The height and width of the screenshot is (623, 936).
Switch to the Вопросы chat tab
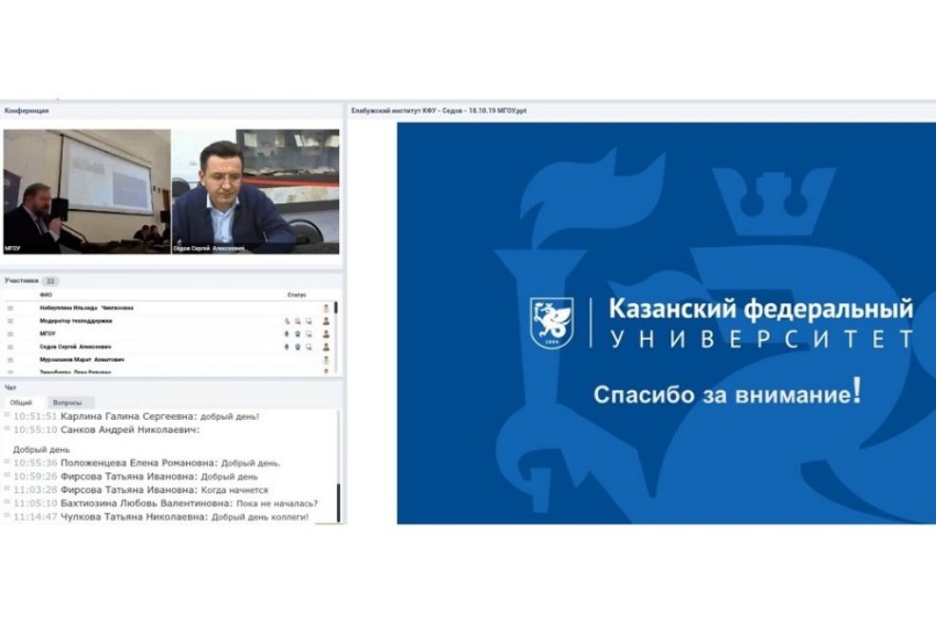tap(67, 403)
